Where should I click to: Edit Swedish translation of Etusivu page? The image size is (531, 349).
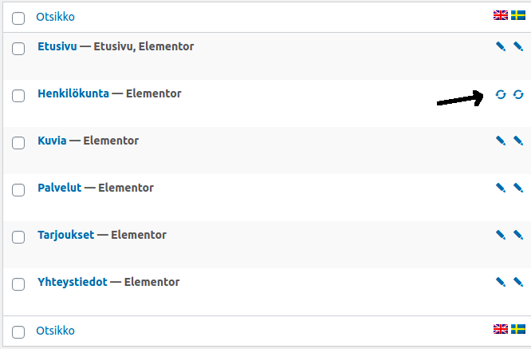tap(518, 46)
